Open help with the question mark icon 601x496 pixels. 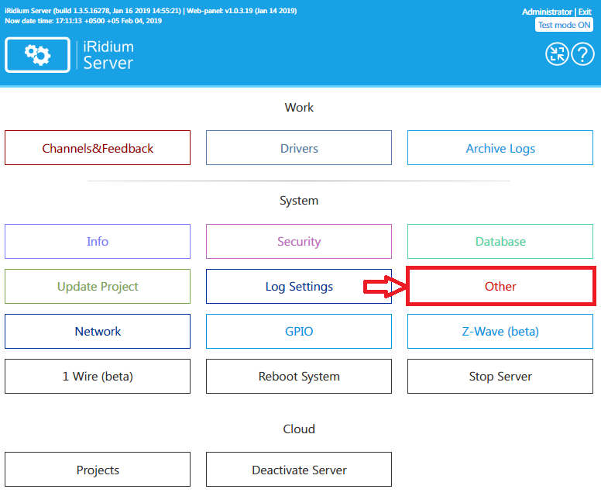[582, 53]
